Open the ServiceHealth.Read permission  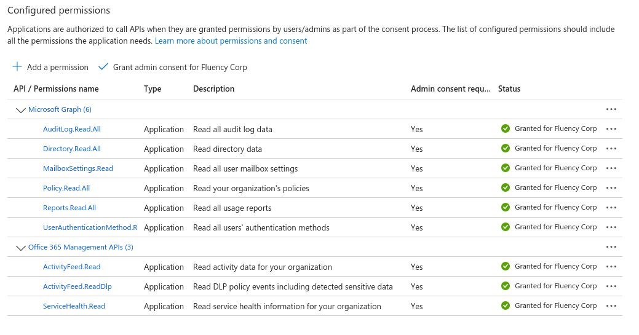(x=74, y=306)
